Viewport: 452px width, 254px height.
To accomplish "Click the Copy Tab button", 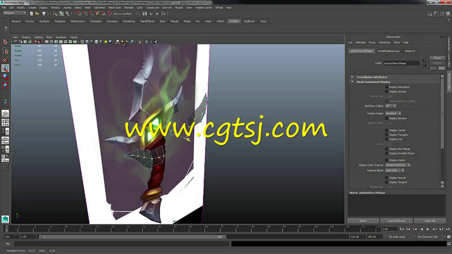I will pos(430,221).
